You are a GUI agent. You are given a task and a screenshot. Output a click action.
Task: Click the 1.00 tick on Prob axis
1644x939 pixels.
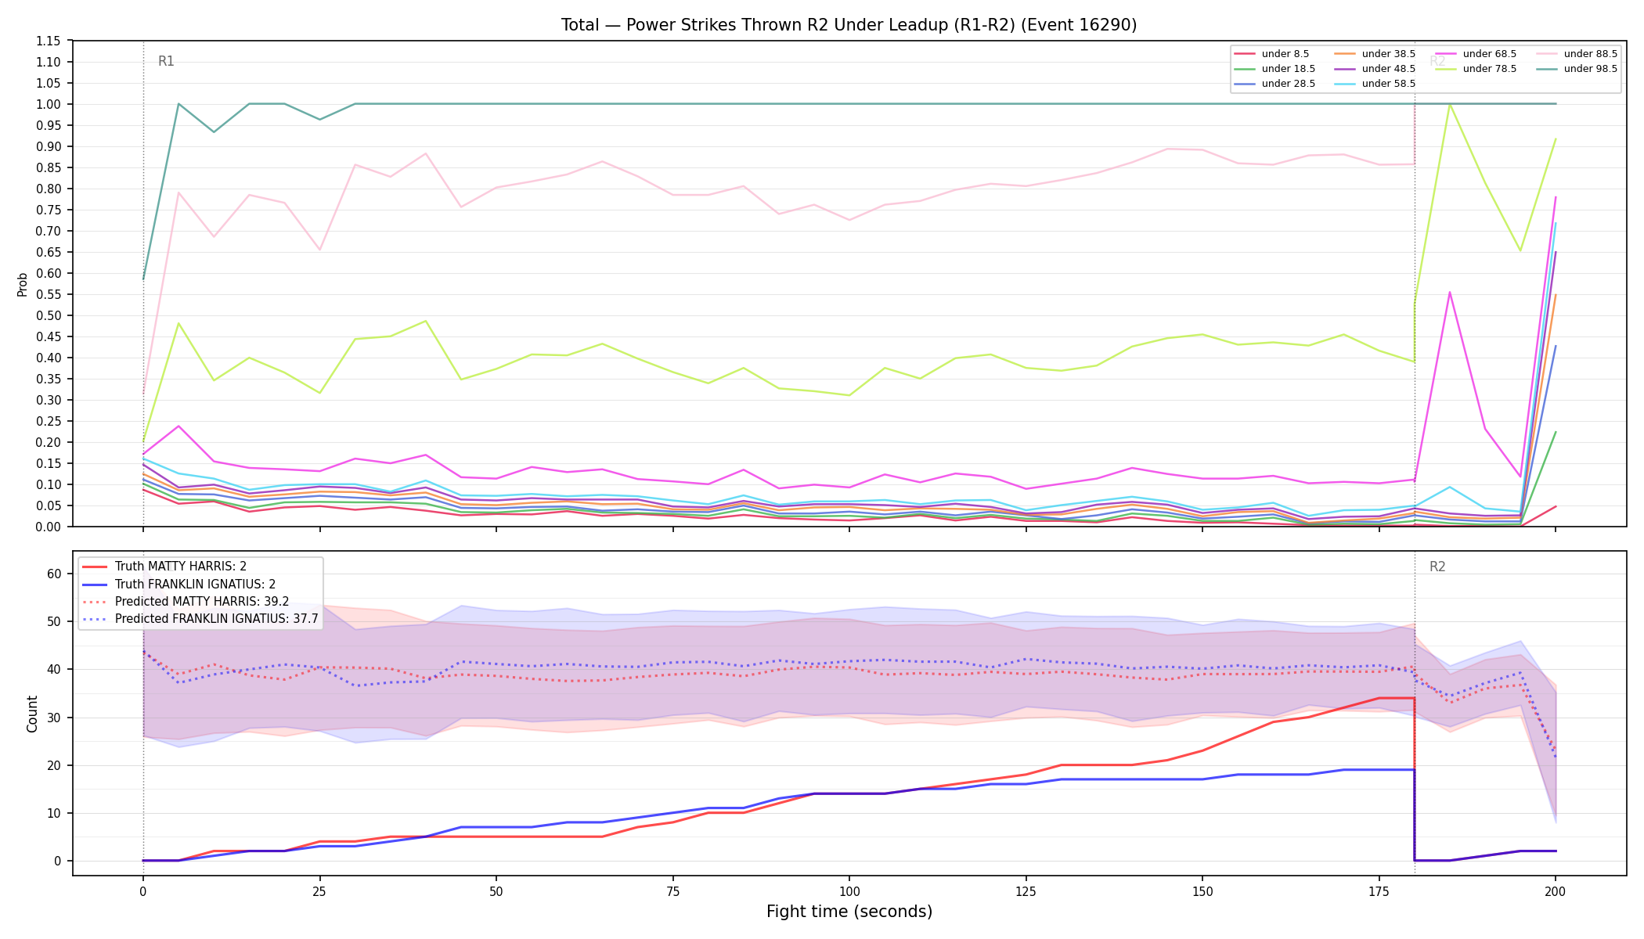[49, 104]
